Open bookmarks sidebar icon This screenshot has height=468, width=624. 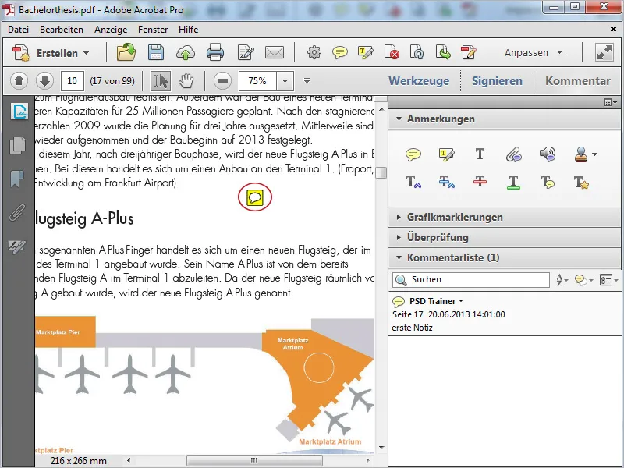click(x=17, y=179)
